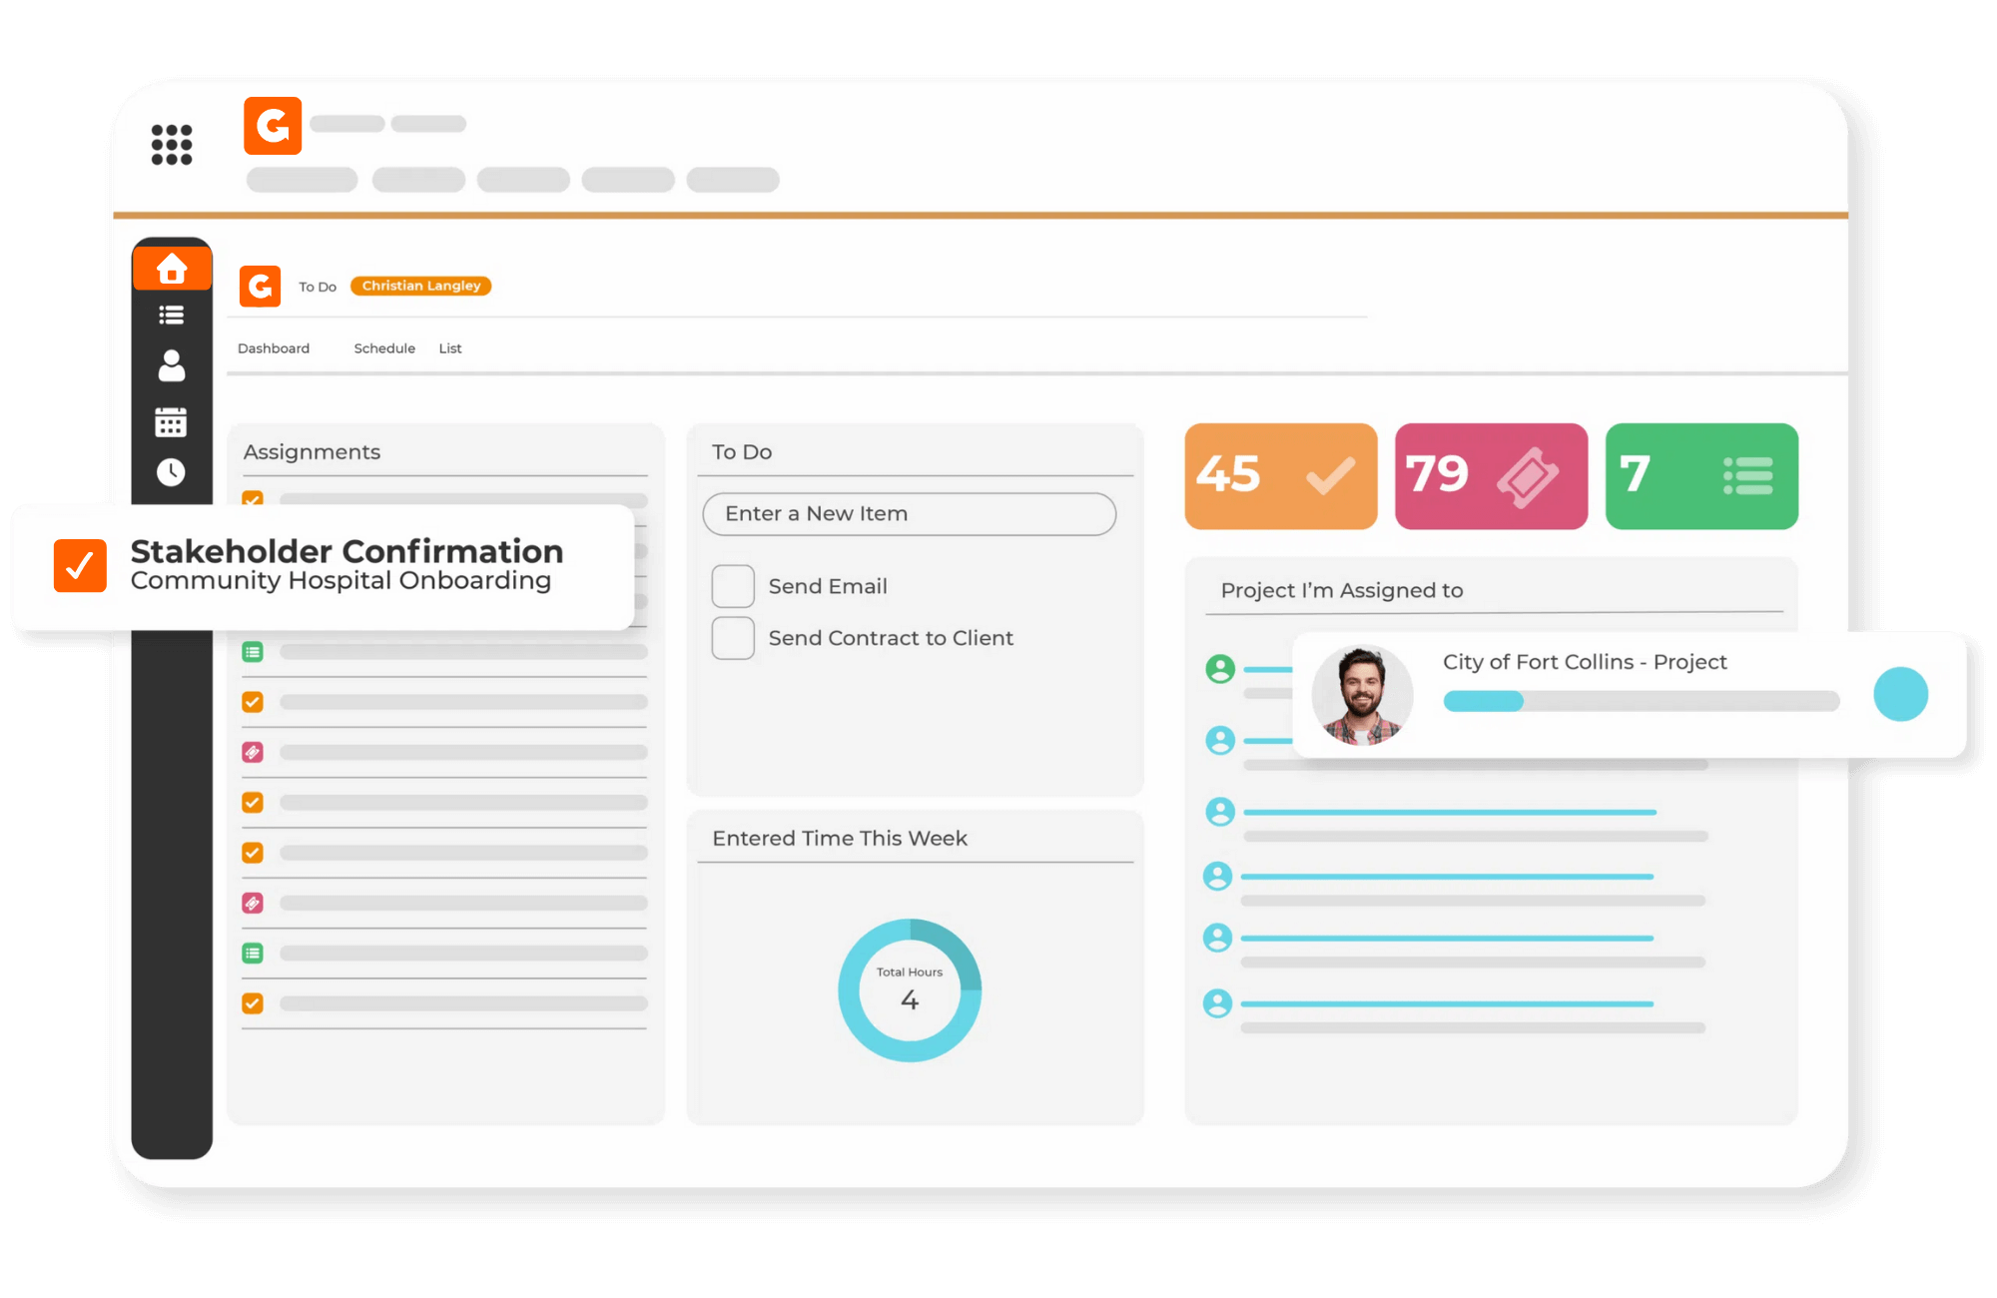This screenshot has width=1997, height=1298.
Task: Toggle orange checkbox just below upper green list icon
Action: (x=253, y=702)
